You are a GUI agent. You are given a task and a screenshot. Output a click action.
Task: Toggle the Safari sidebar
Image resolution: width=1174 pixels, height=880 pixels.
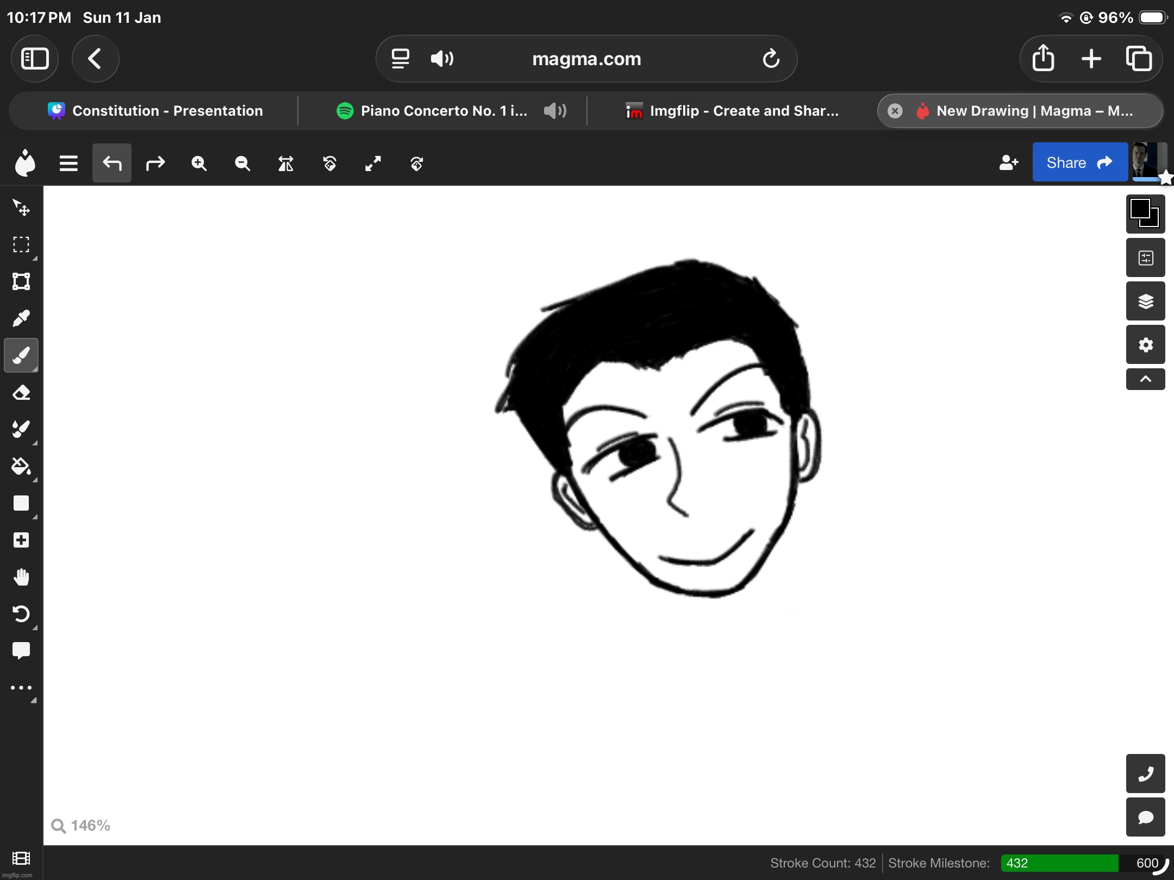35,59
